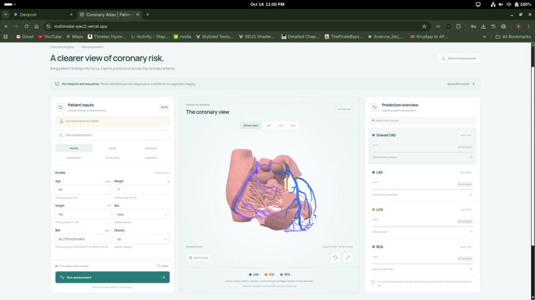Click the 3D heart model
The width and height of the screenshot is (535, 300).
click(271, 190)
